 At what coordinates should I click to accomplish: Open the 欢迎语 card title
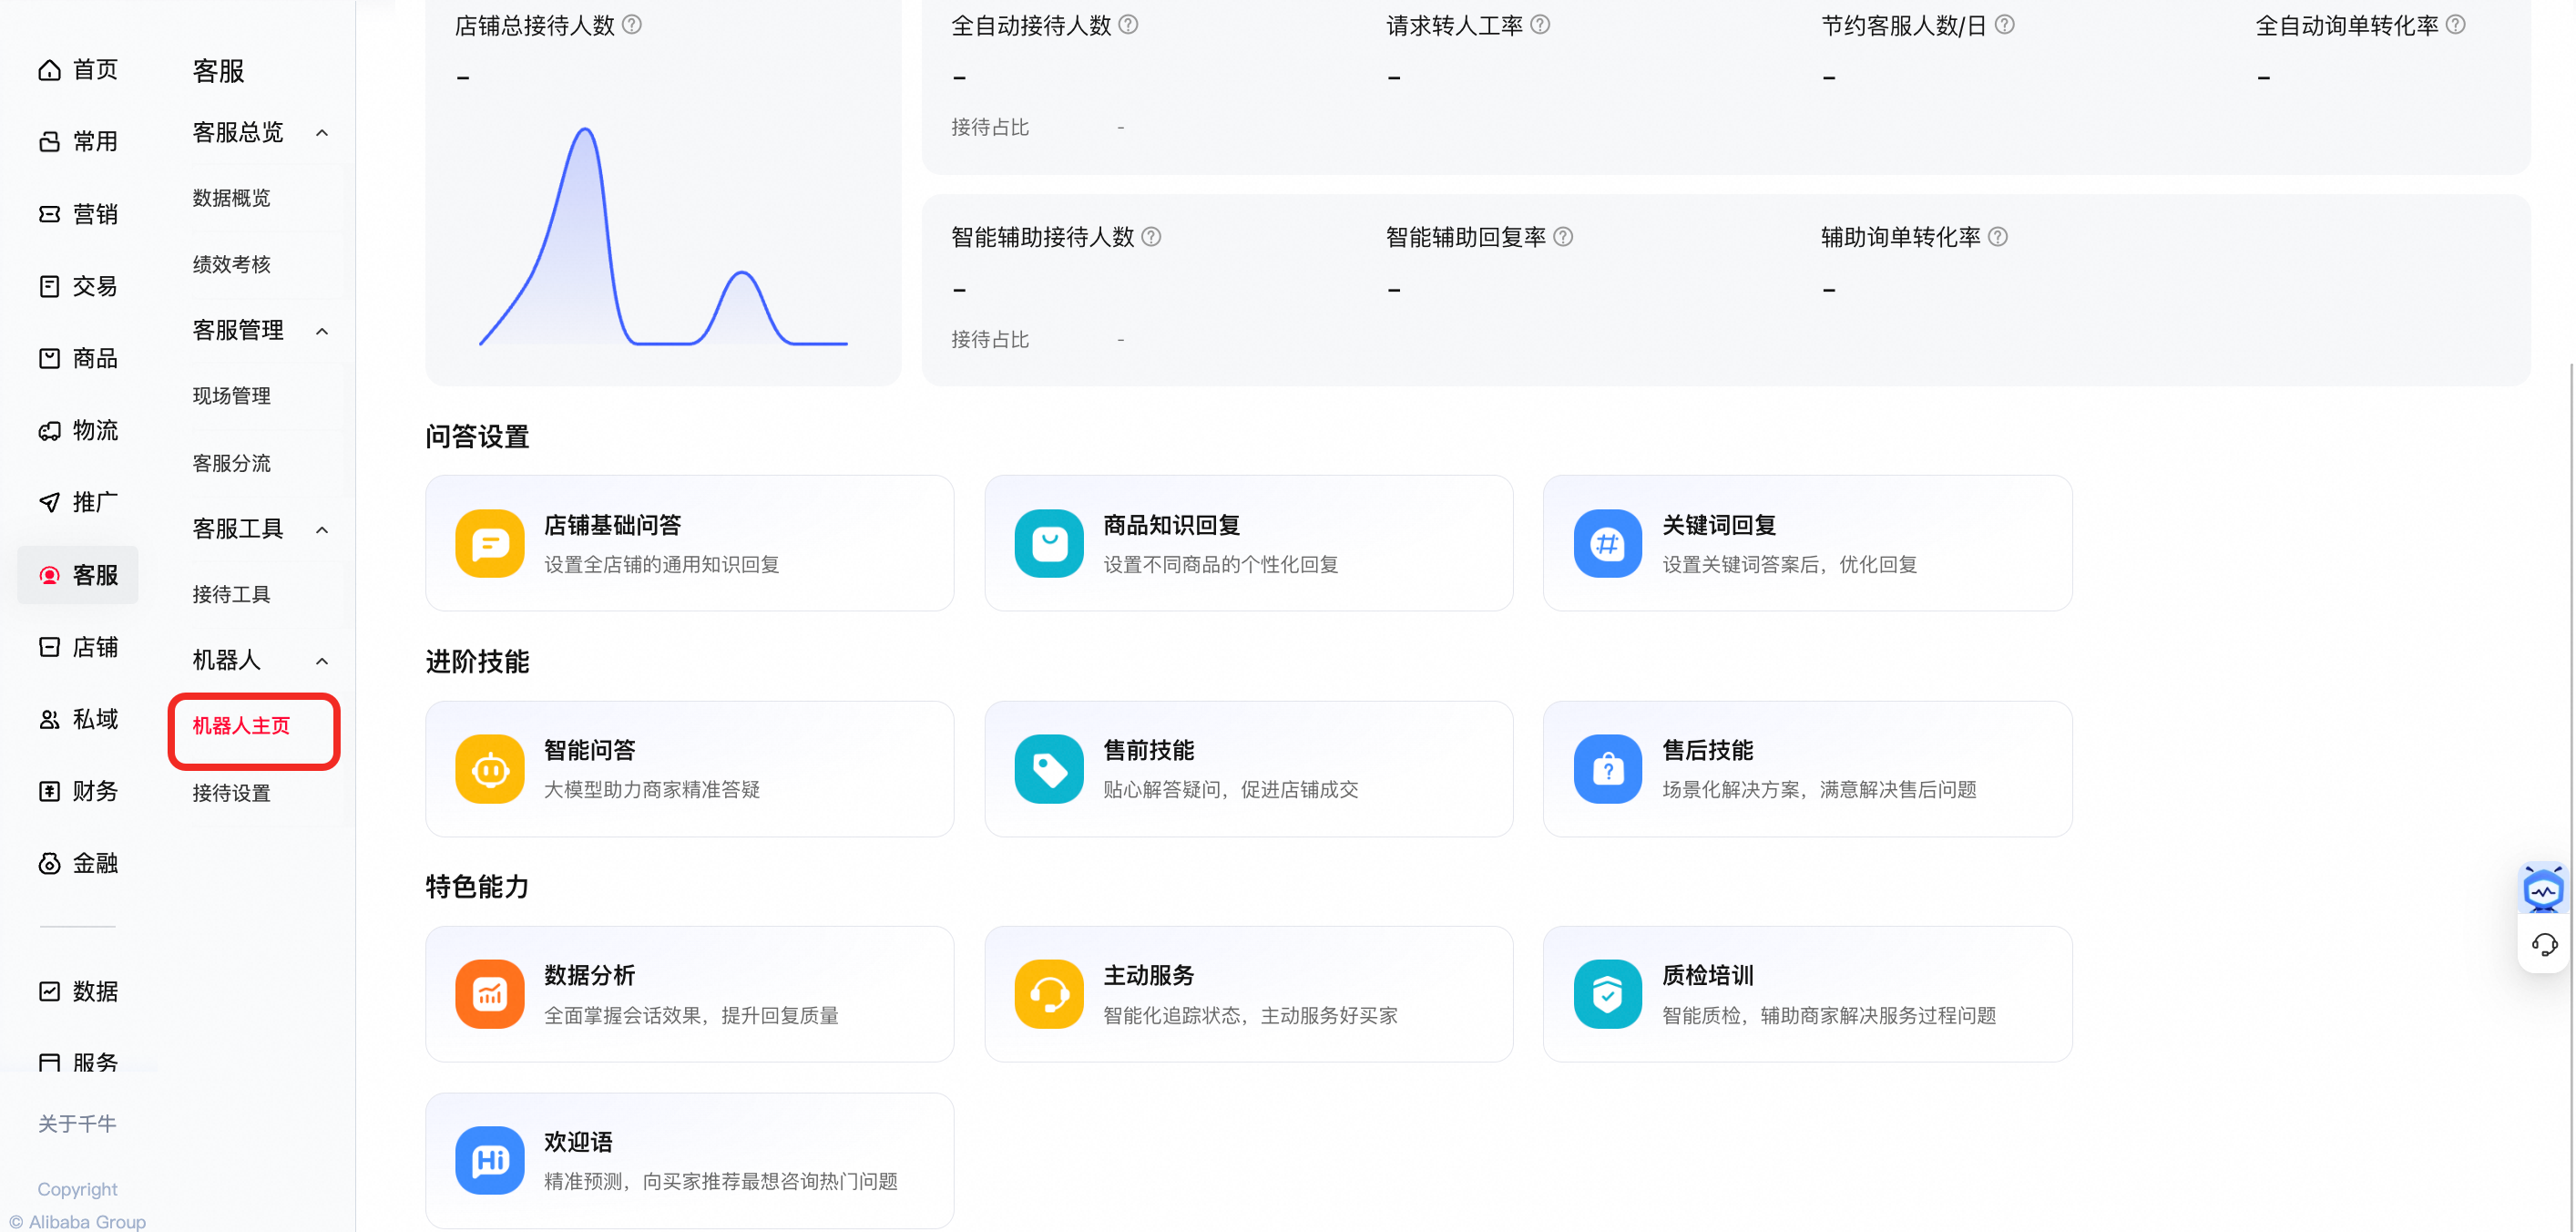[x=578, y=1142]
